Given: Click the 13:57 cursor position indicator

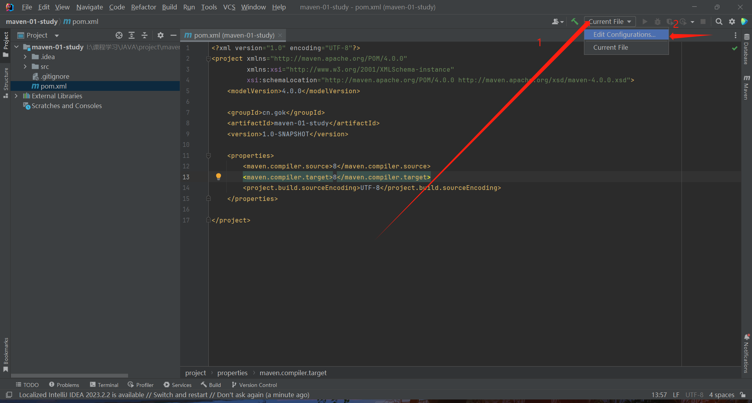Looking at the screenshot, I should coord(659,395).
